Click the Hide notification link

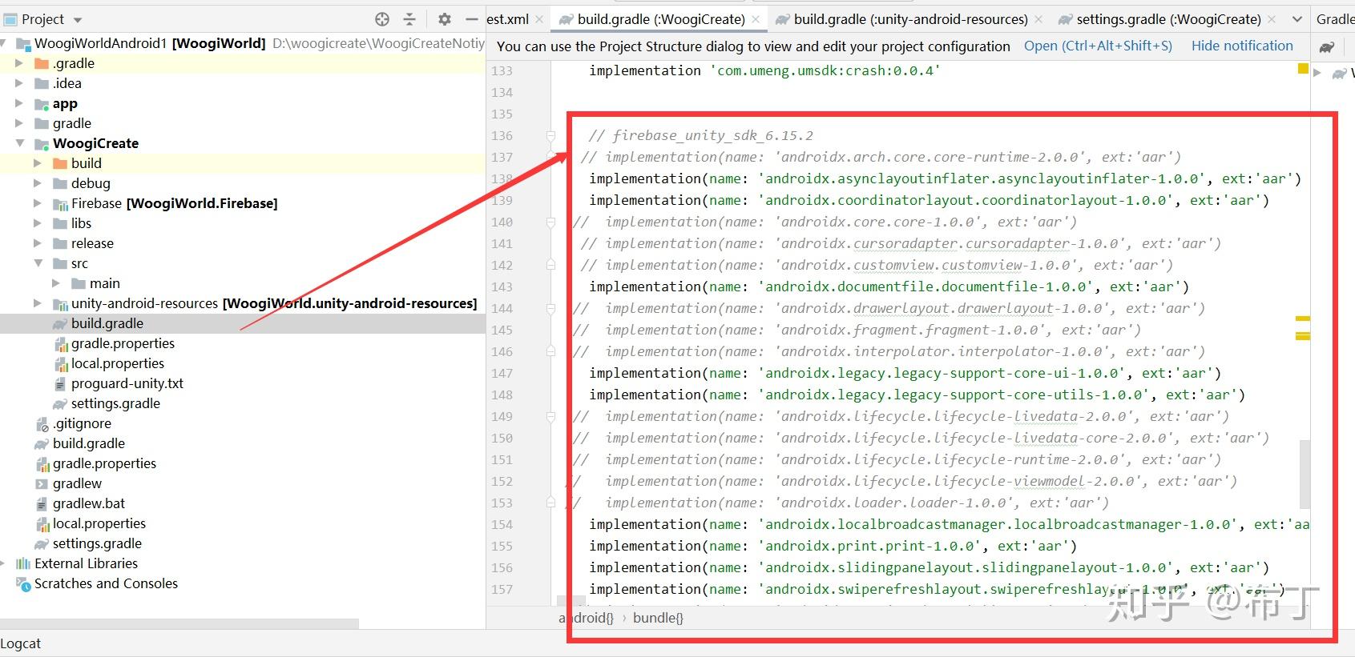click(1242, 46)
